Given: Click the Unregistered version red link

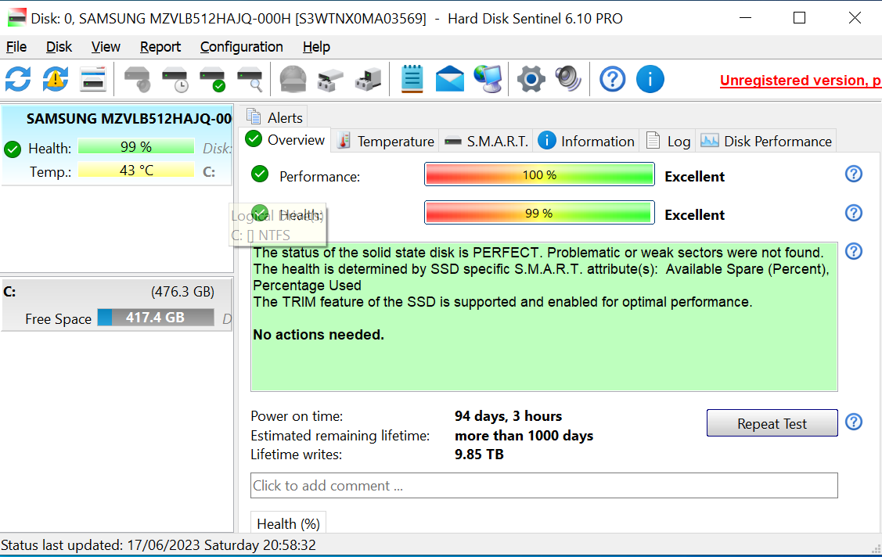Looking at the screenshot, I should (800, 81).
